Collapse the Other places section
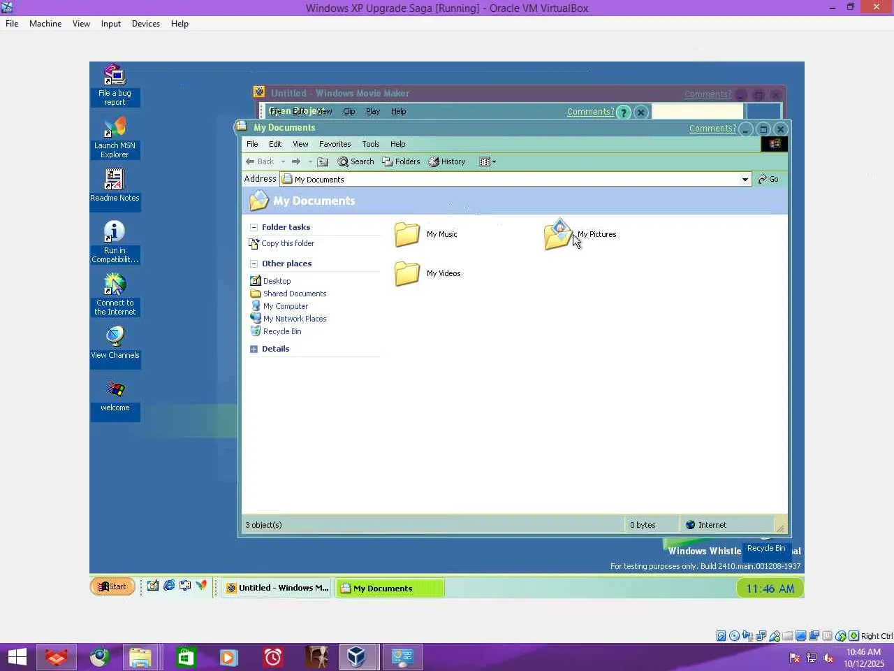 [x=254, y=264]
